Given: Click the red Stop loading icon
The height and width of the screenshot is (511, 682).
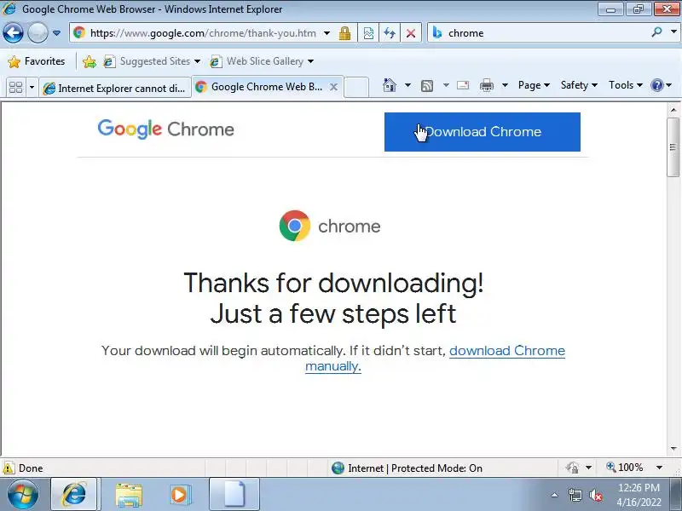Looking at the screenshot, I should (411, 33).
